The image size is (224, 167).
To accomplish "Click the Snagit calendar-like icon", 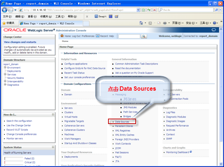I will tap(116, 16).
